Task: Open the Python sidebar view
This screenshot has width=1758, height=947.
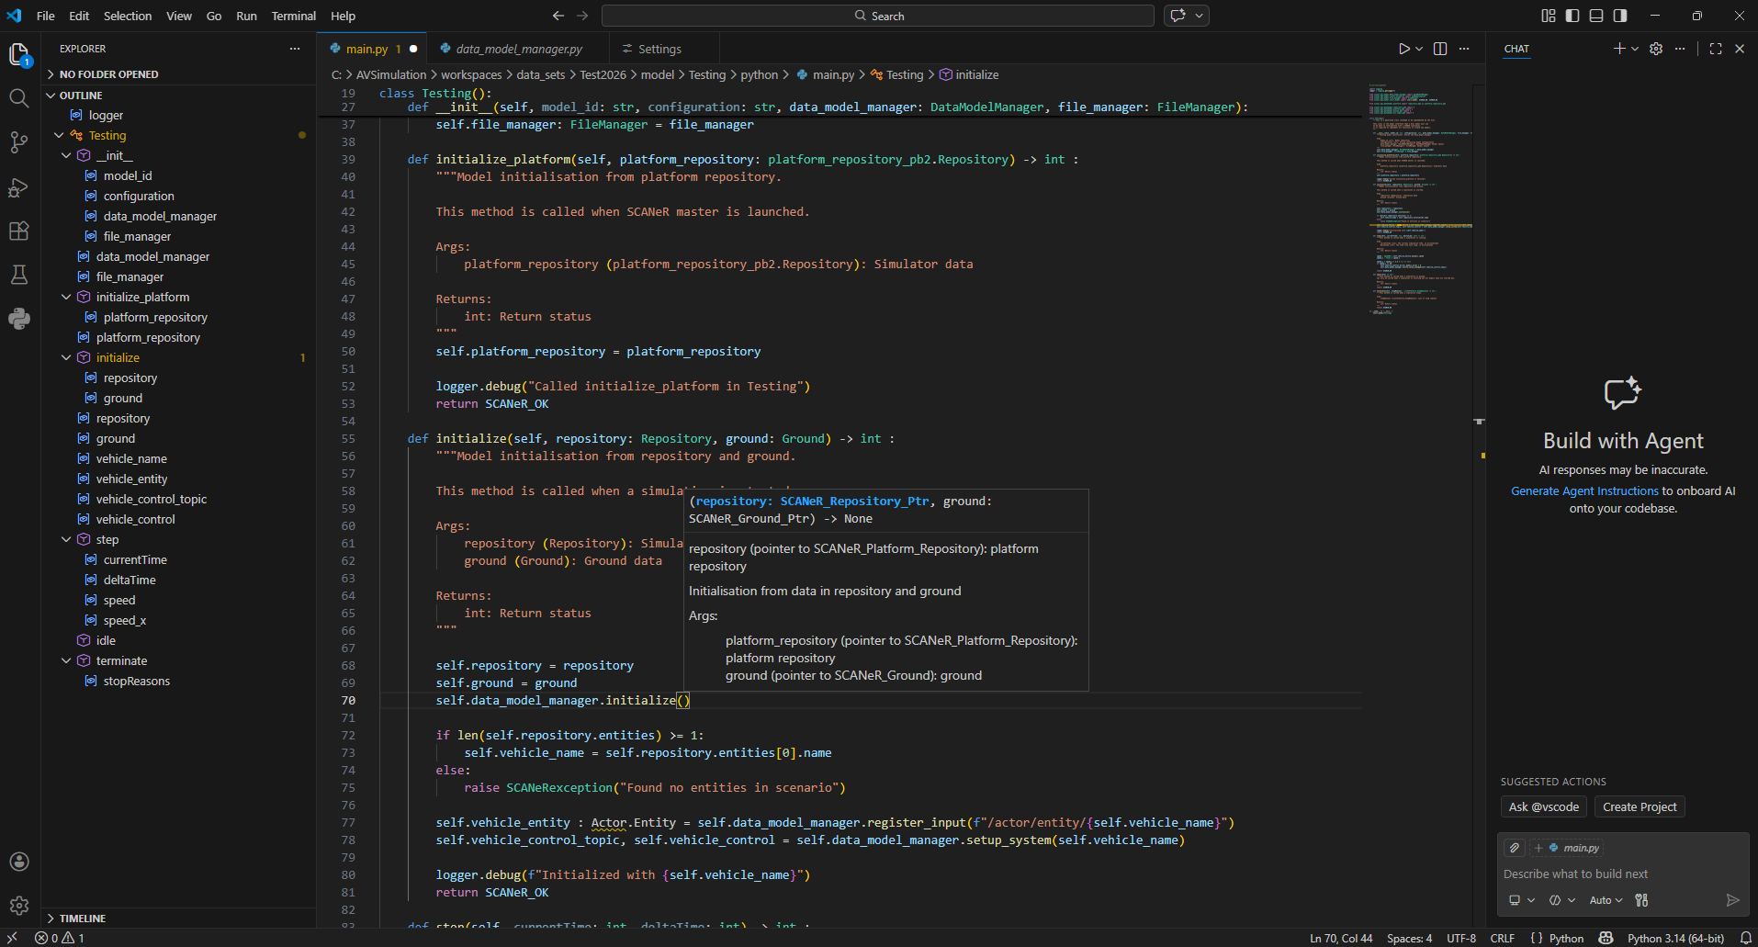Action: coord(18,319)
